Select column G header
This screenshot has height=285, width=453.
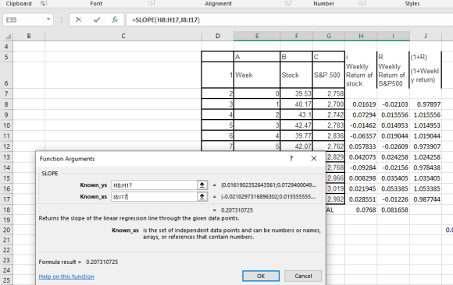[329, 36]
